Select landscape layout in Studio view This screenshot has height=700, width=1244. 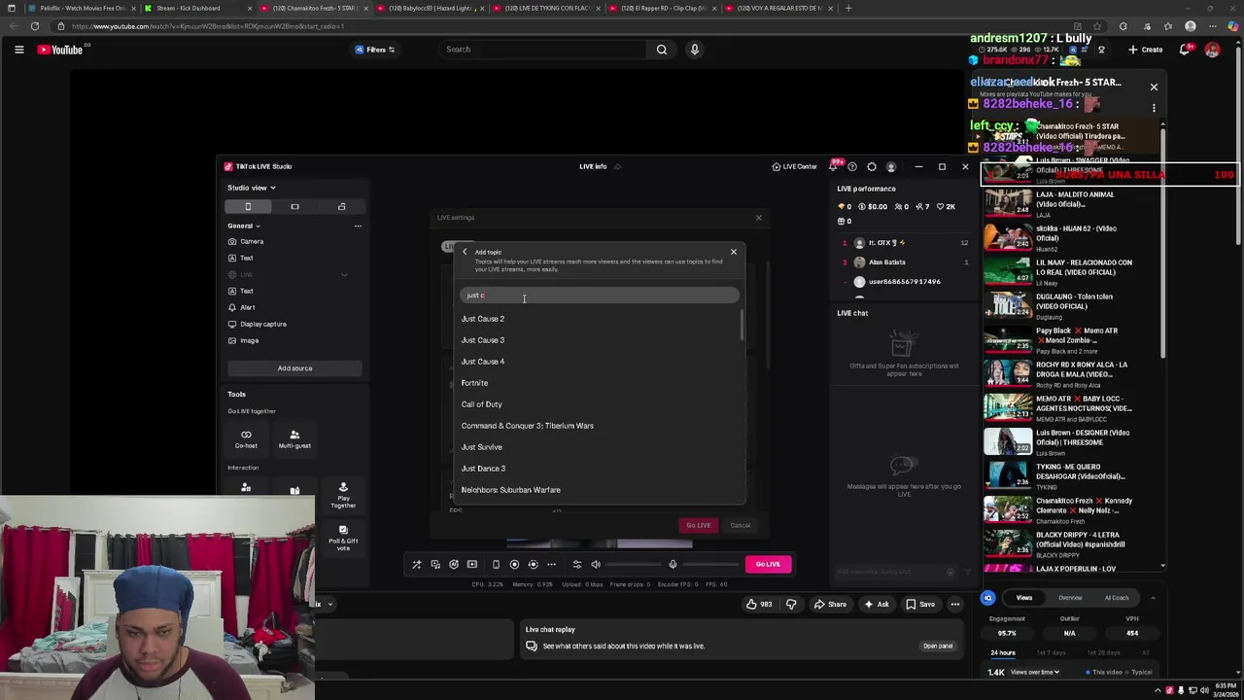coord(294,206)
